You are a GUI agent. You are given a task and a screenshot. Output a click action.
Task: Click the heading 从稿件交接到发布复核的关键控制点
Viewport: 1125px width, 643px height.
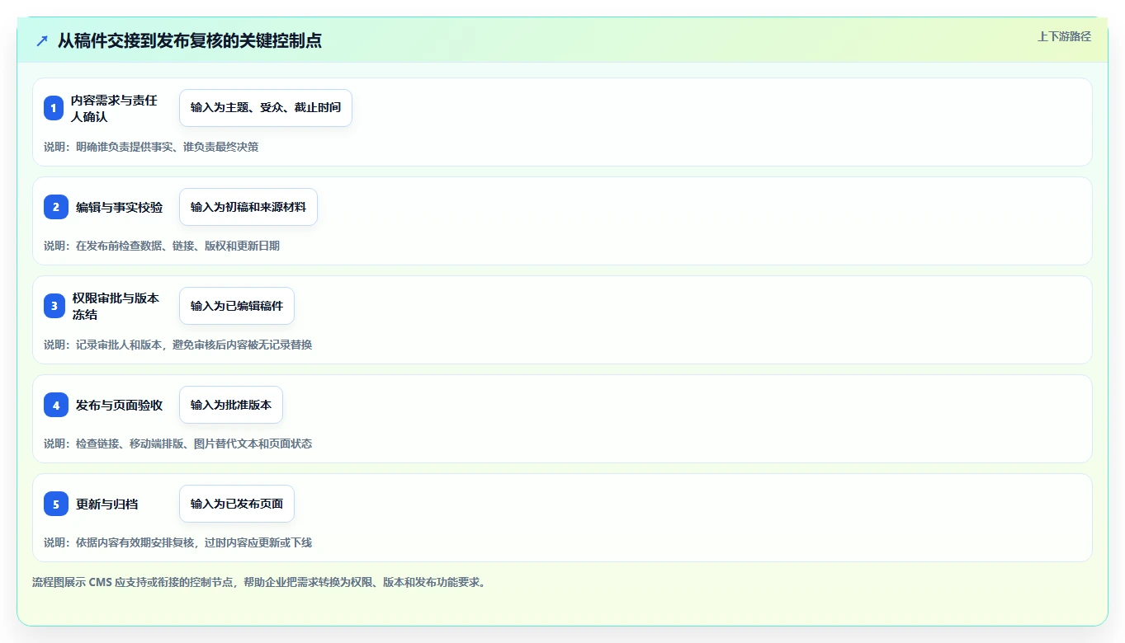click(x=190, y=40)
